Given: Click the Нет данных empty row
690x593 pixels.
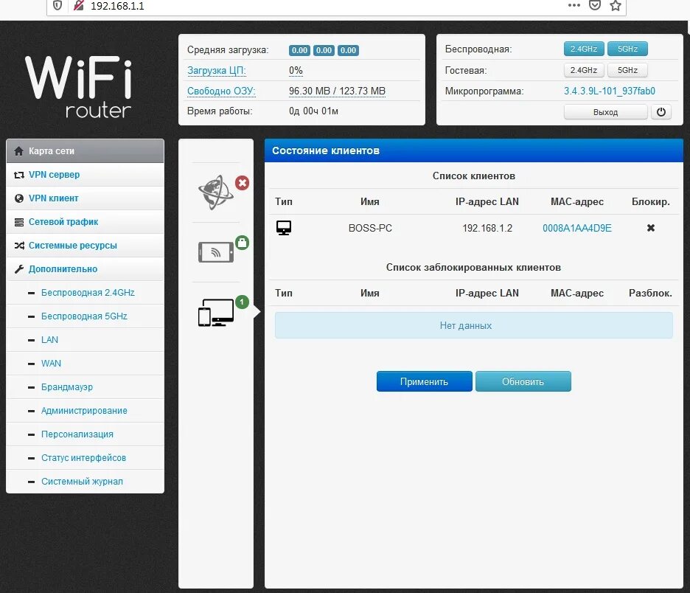Looking at the screenshot, I should (x=473, y=325).
